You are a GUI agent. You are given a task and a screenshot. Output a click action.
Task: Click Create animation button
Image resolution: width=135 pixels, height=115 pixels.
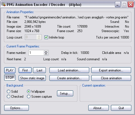(69, 78)
